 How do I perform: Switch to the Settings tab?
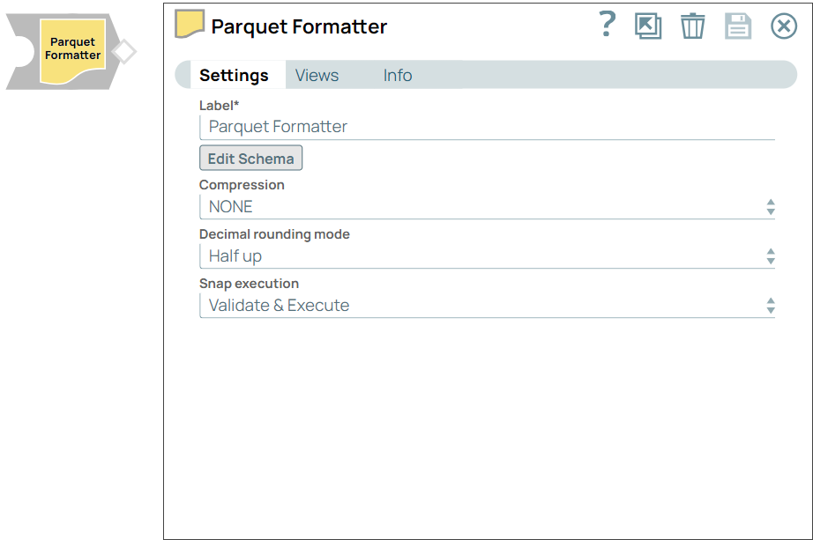(234, 75)
